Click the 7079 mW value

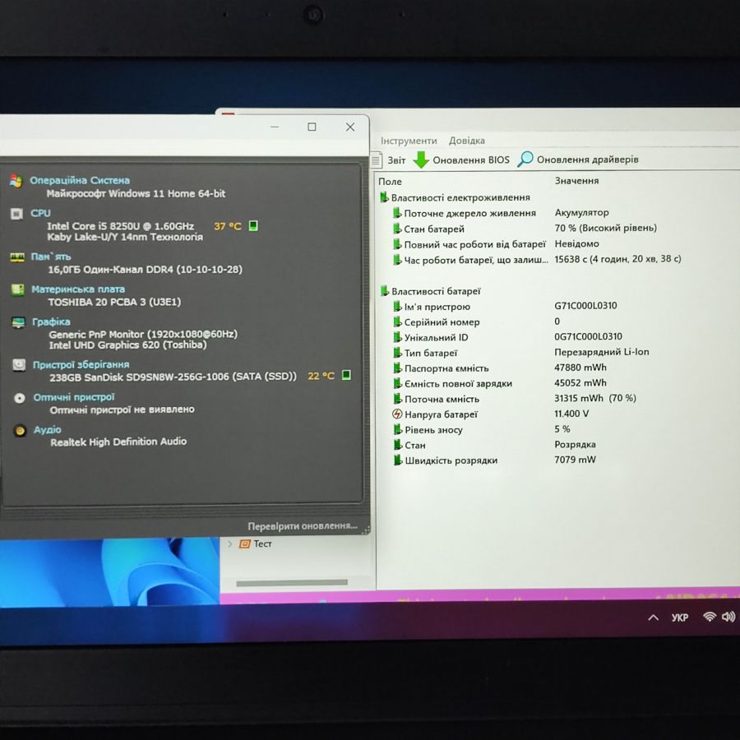coord(576,459)
